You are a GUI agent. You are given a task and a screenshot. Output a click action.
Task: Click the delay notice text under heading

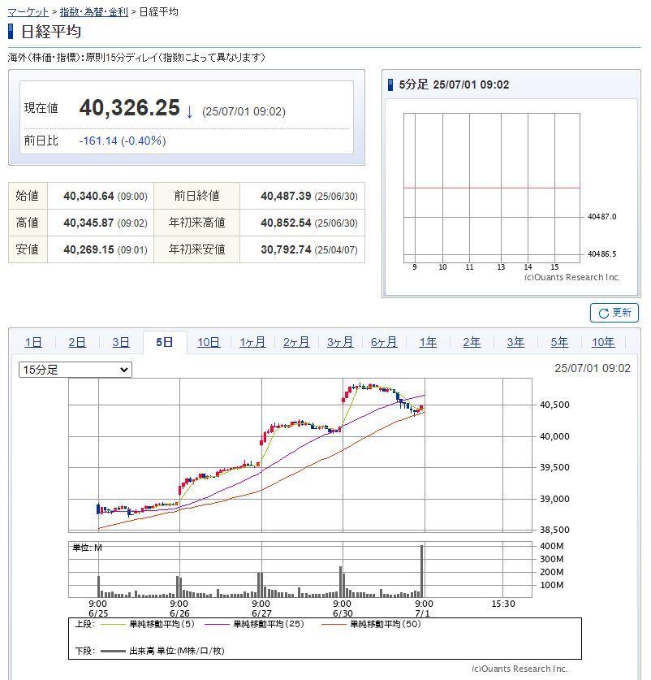pos(136,57)
